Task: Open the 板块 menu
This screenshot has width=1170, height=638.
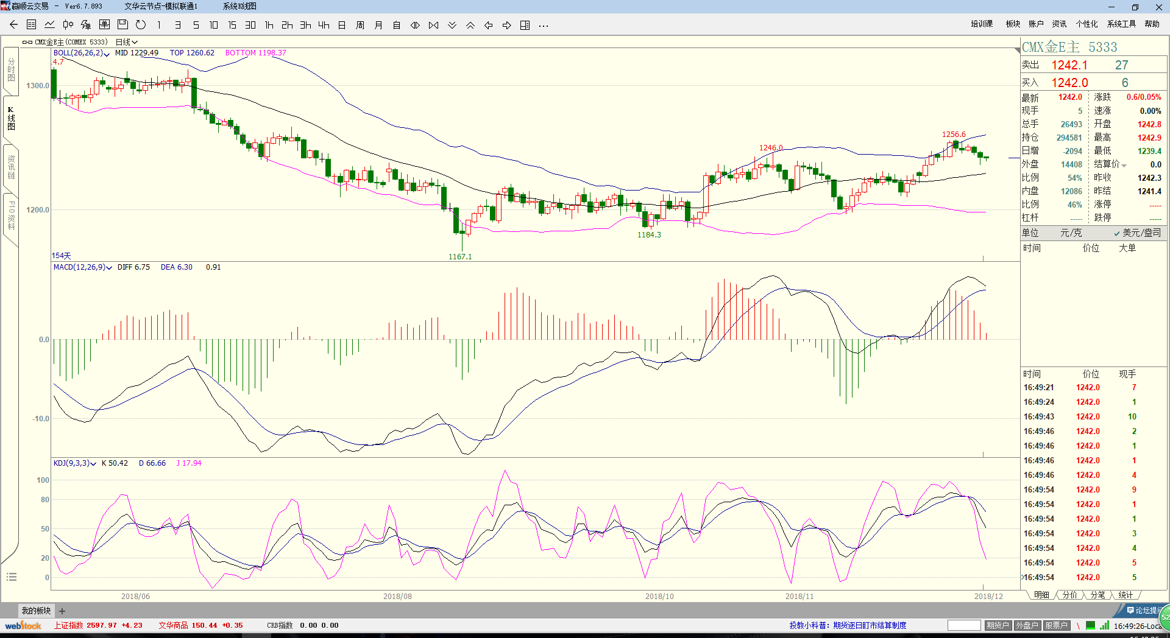Action: [1013, 24]
